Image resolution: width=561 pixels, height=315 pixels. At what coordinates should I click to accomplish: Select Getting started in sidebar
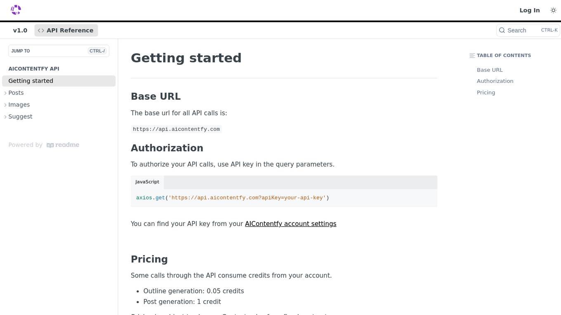[59, 81]
